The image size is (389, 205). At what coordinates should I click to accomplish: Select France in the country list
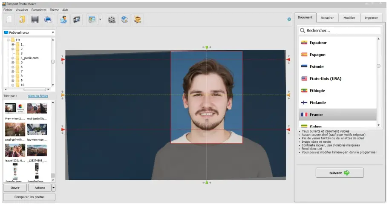click(337, 115)
